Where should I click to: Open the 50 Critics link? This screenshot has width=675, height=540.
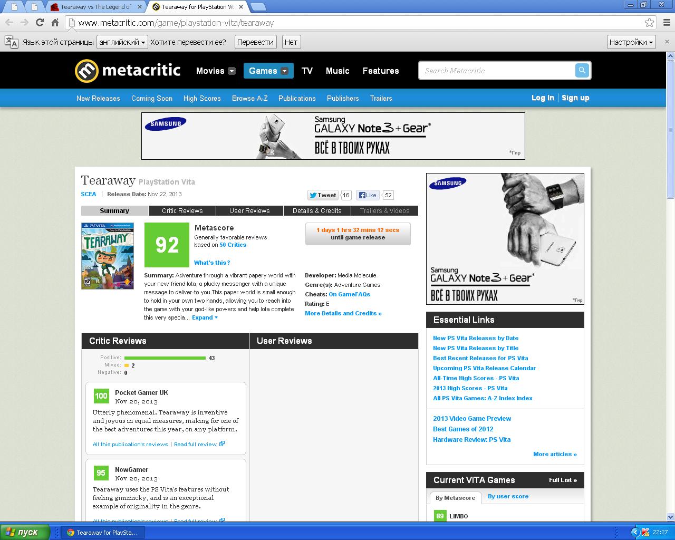point(233,245)
